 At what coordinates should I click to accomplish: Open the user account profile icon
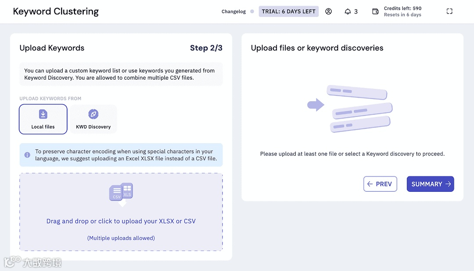click(328, 11)
